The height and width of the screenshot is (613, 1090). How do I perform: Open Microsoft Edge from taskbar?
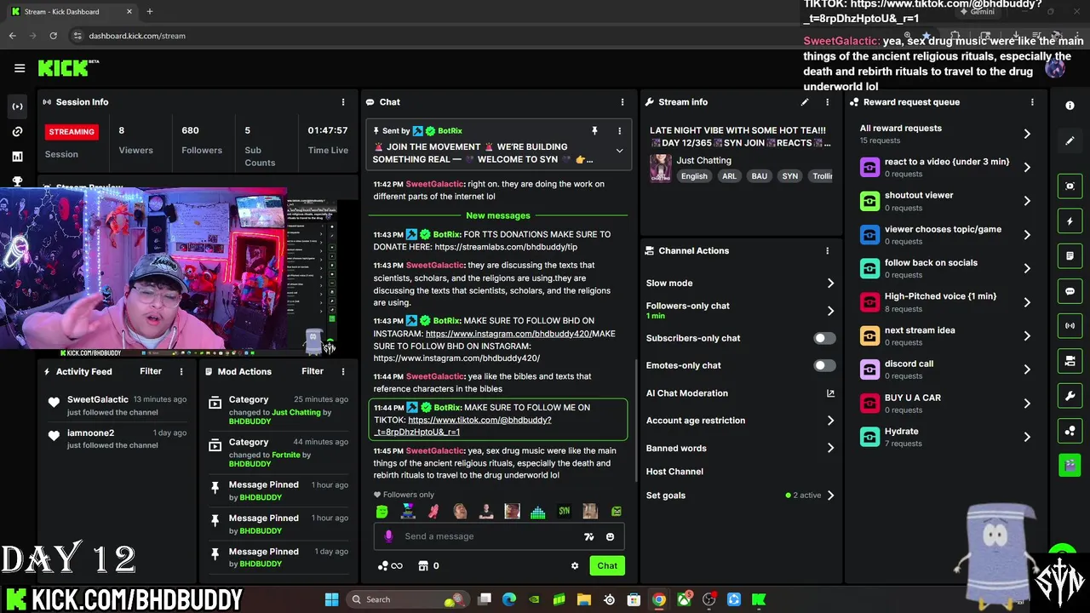coord(509,599)
